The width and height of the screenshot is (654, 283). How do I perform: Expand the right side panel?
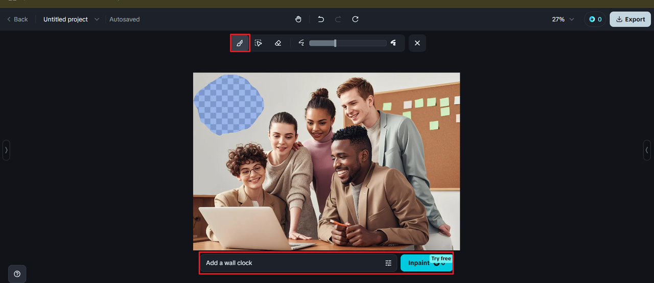pos(647,150)
